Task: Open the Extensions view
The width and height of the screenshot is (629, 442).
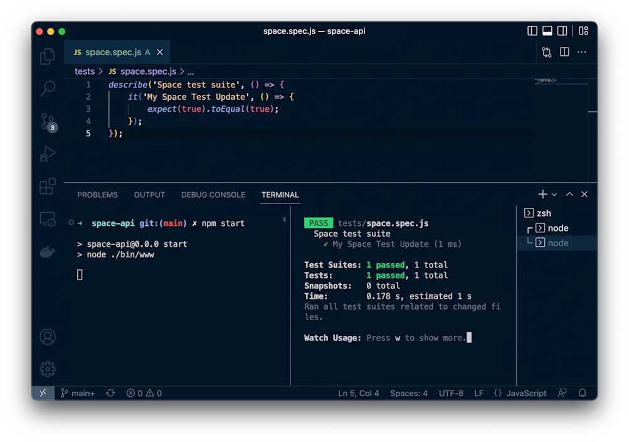Action: click(x=47, y=186)
